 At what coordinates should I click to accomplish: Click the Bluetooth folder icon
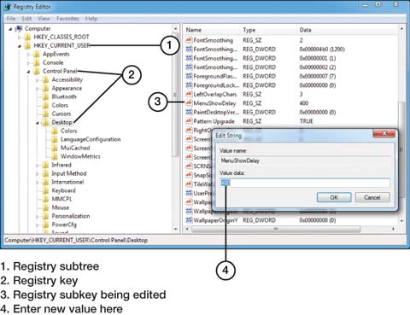tap(45, 96)
